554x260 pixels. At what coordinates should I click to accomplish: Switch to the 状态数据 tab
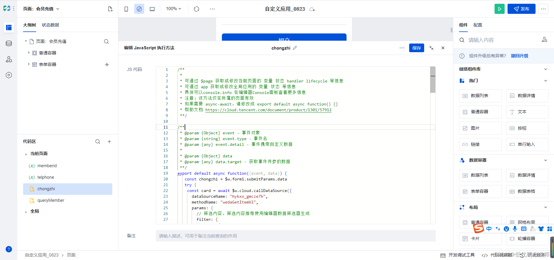tap(50, 25)
